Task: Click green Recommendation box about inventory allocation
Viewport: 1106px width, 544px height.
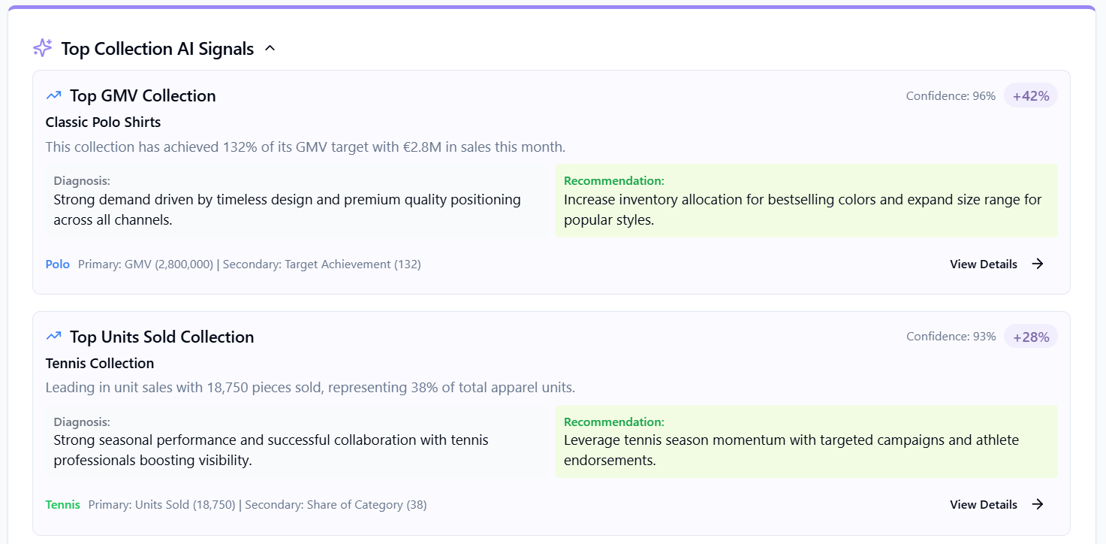Action: coord(806,201)
